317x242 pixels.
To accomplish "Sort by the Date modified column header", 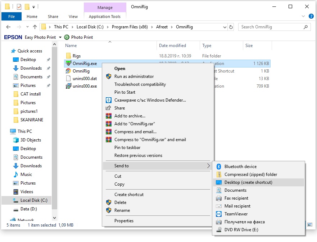I will 172,46.
